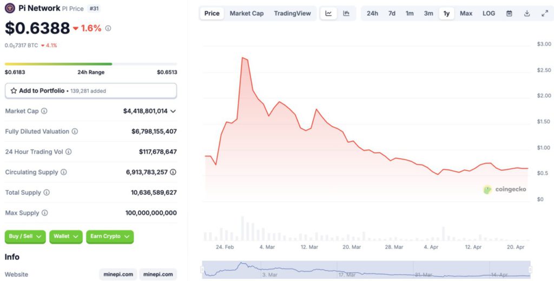Screen dimensions: 554x281
Task: Select the 7d time range
Action: tap(392, 14)
